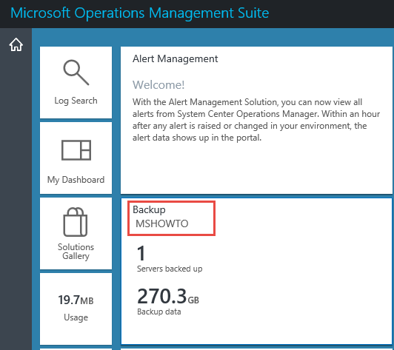This screenshot has width=394, height=350.
Task: Open the Solutions Gallery tile label
Action: coord(76,252)
